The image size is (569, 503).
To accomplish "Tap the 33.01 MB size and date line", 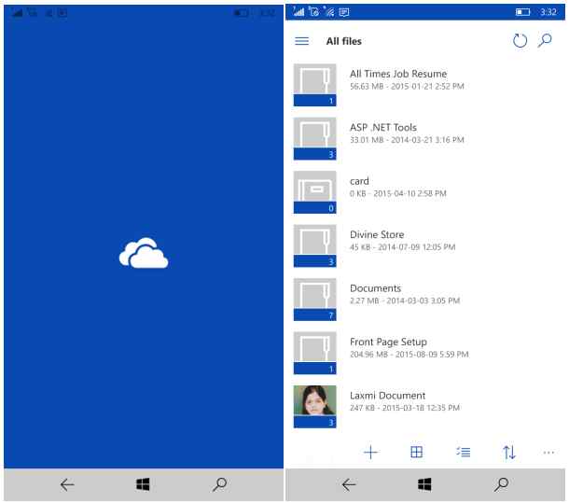I will click(x=407, y=140).
